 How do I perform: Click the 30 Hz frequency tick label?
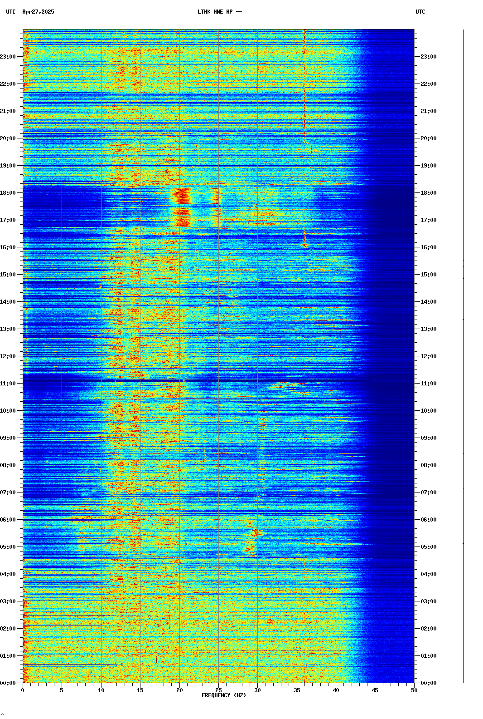tap(257, 690)
